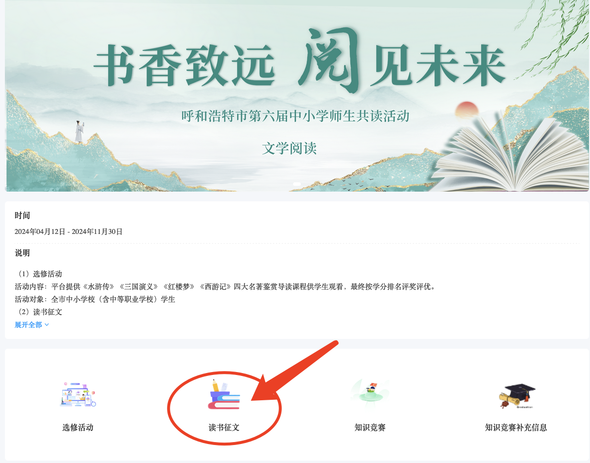Click the 书香致远 banner title text
The height and width of the screenshot is (463, 590).
pos(184,65)
